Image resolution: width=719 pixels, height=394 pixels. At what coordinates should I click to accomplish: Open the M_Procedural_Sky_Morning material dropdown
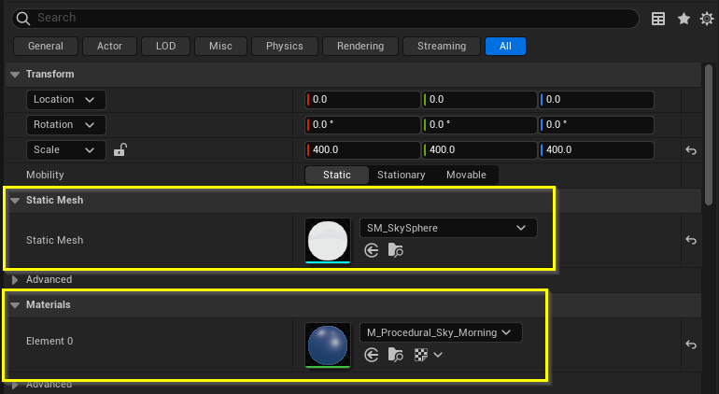click(441, 332)
